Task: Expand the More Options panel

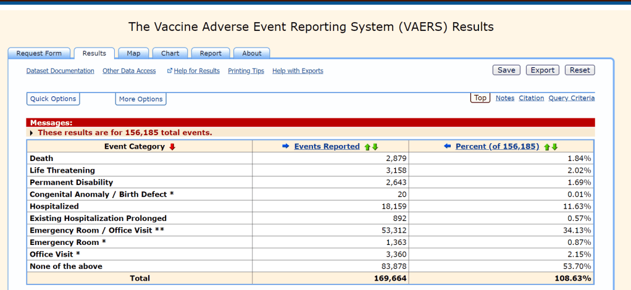Action: pos(141,99)
